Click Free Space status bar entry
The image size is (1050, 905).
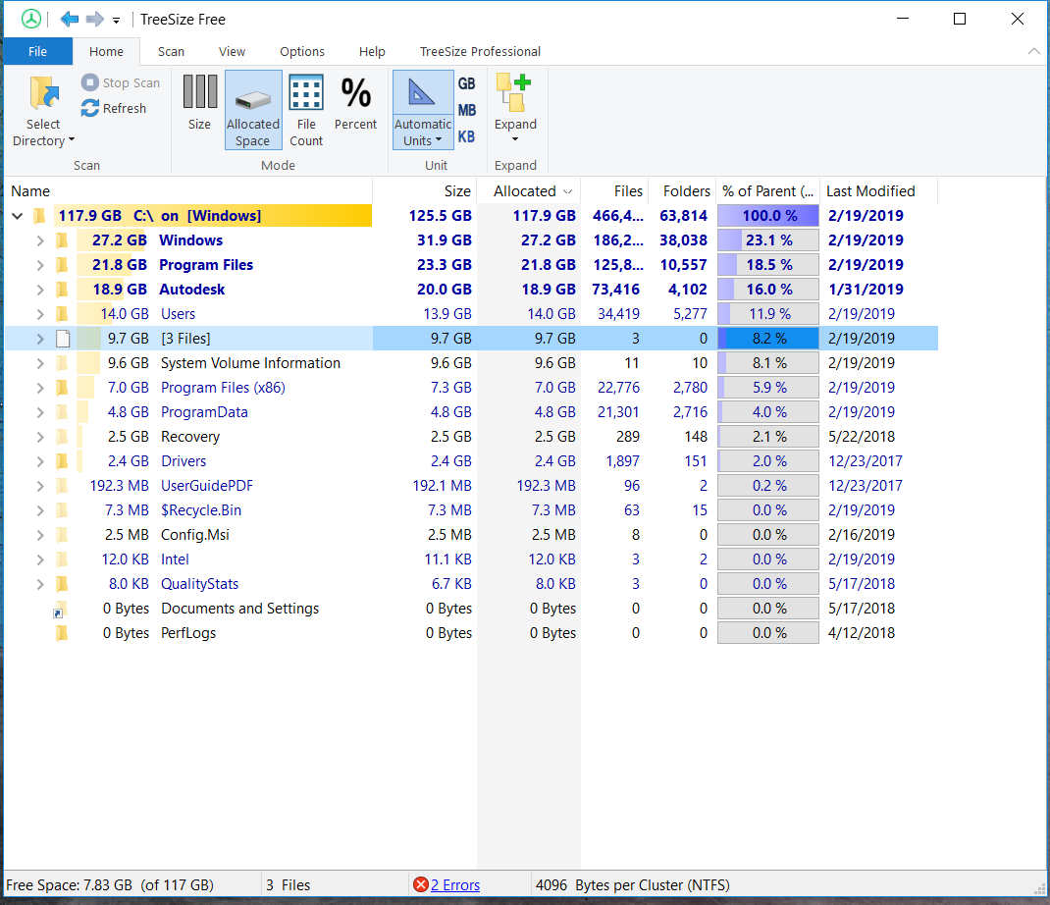[110, 885]
